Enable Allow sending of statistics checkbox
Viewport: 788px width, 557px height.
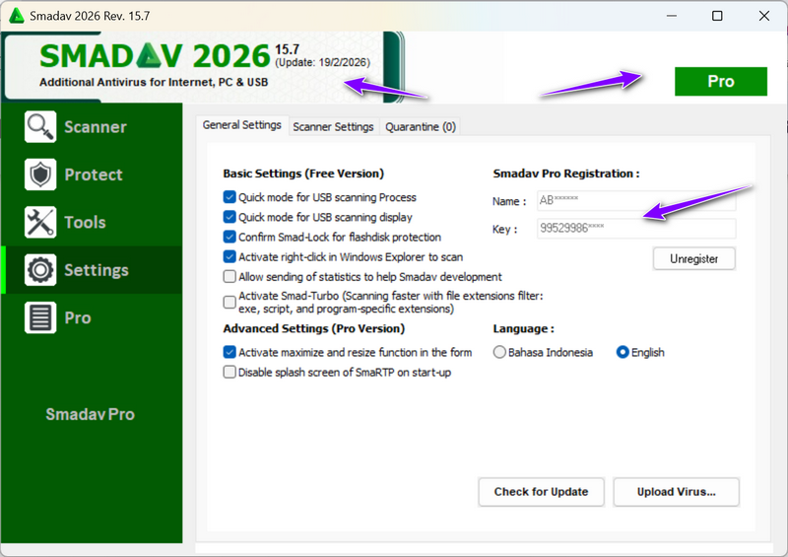pos(230,276)
